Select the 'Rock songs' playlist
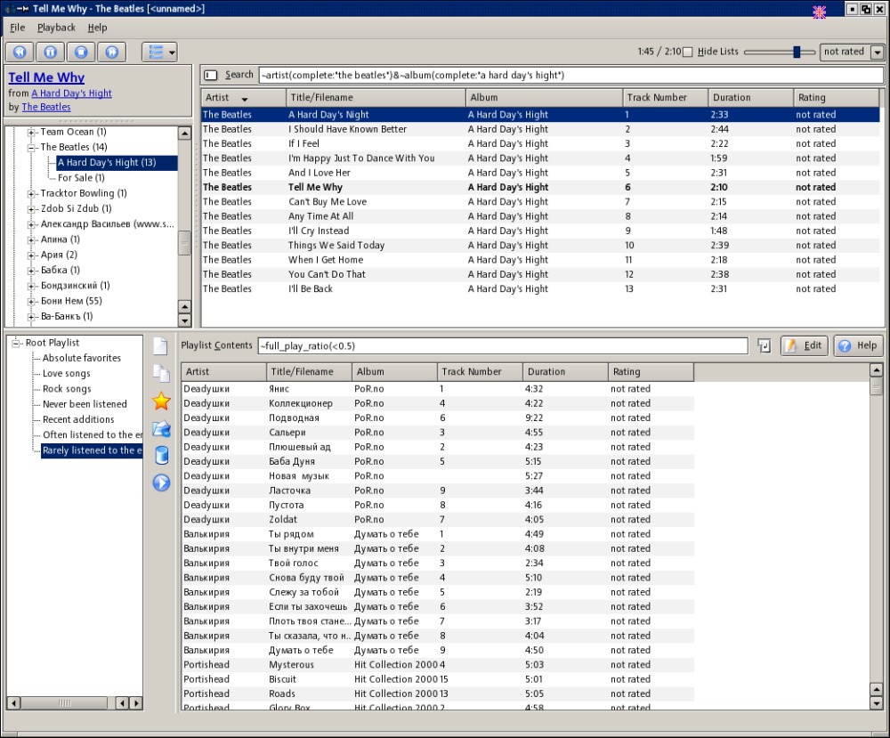Viewport: 890px width, 738px height. pyautogui.click(x=67, y=389)
